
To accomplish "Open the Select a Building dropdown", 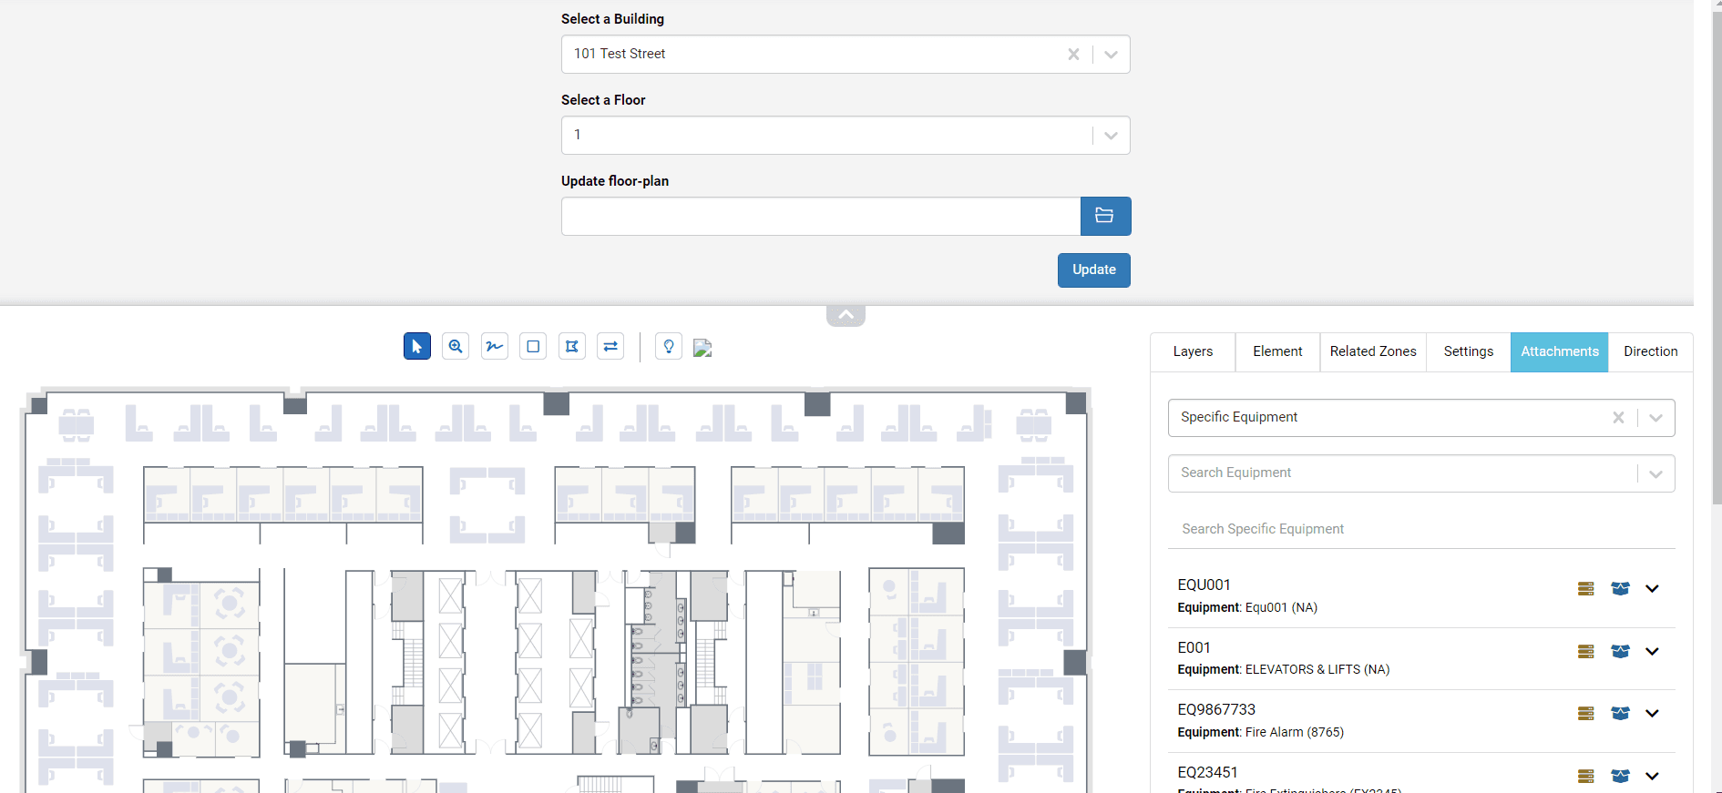I will coord(1111,55).
